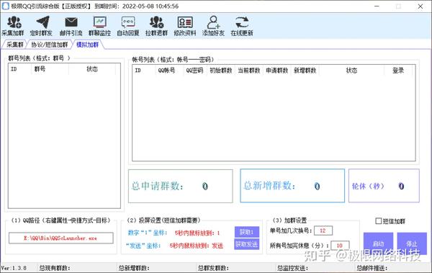This screenshot has width=432, height=273.
Task: Click the Ver:1.3.8 status bar text
Action: coord(14,268)
